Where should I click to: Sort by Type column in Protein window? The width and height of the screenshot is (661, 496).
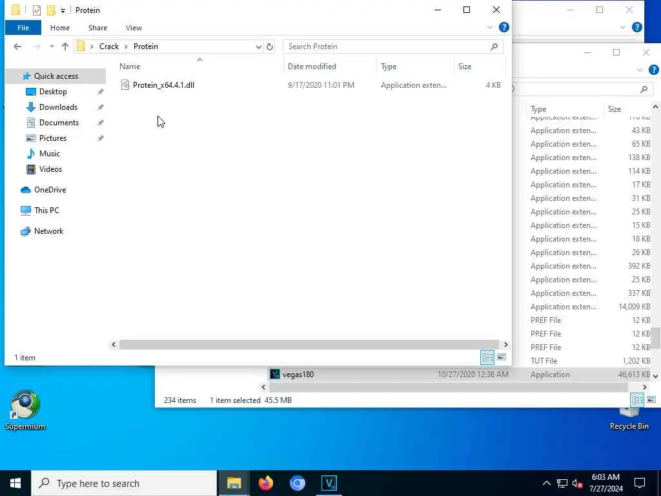[x=388, y=67]
